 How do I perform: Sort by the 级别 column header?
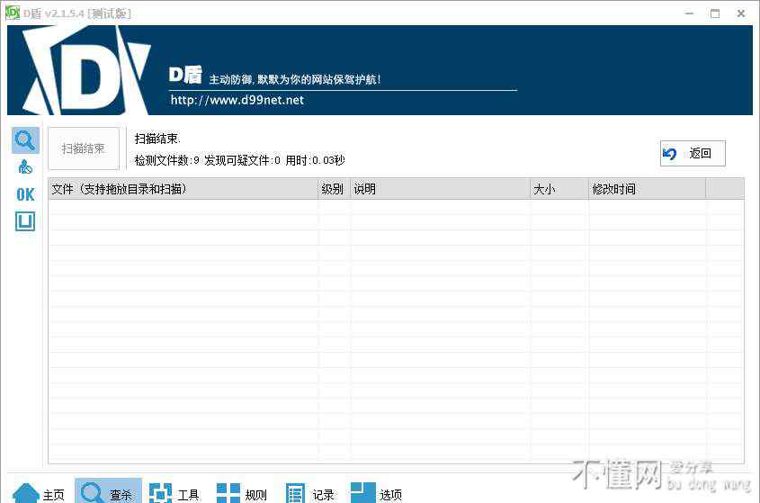334,189
